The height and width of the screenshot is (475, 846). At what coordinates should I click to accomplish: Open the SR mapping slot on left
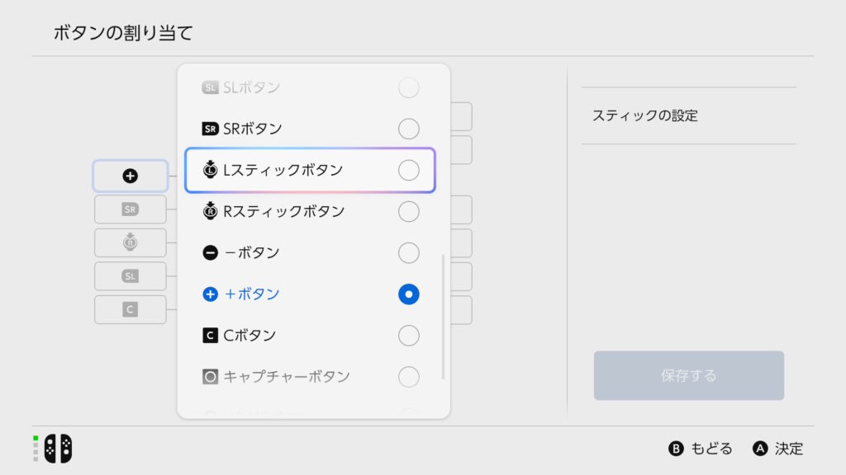(x=131, y=209)
